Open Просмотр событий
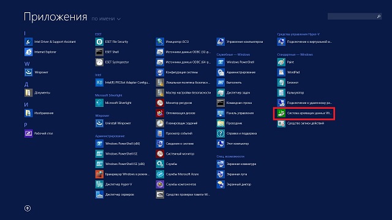This screenshot has width=392, height=220. [174, 133]
